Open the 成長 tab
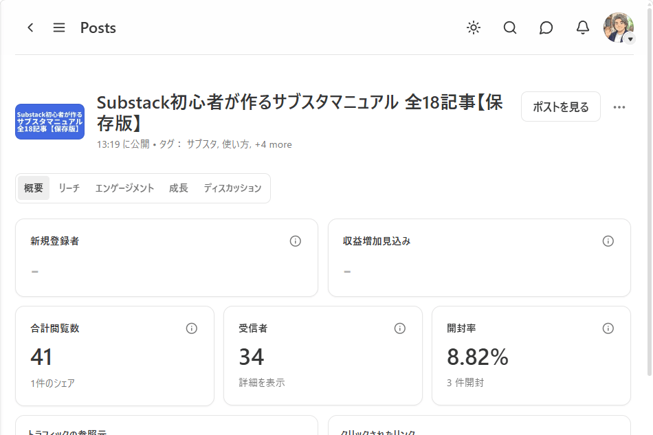 point(179,188)
